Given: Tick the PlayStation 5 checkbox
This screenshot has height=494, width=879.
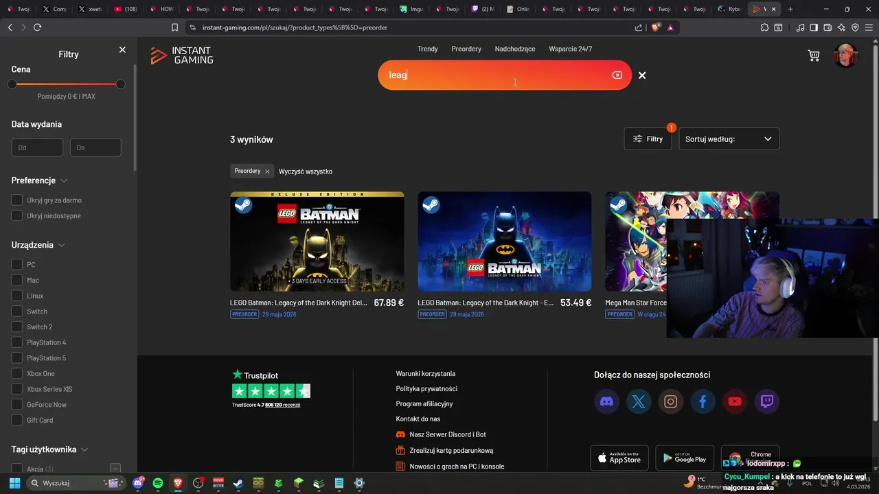Looking at the screenshot, I should (17, 358).
